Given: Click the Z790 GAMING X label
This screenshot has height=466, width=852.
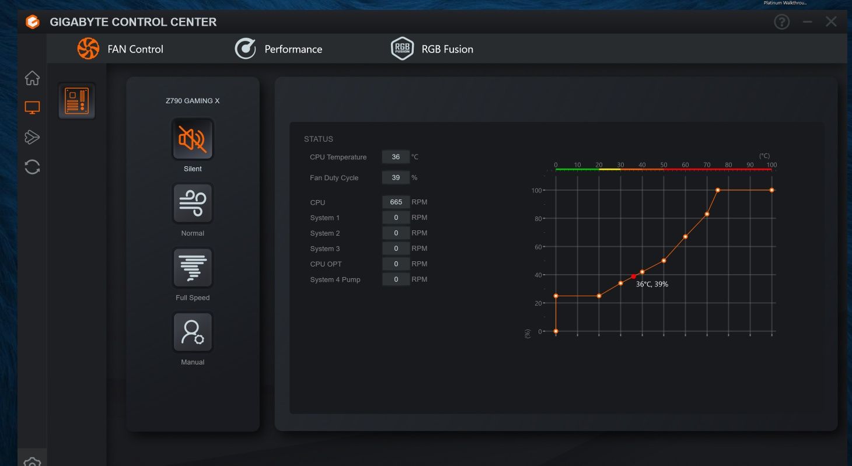Looking at the screenshot, I should point(193,101).
